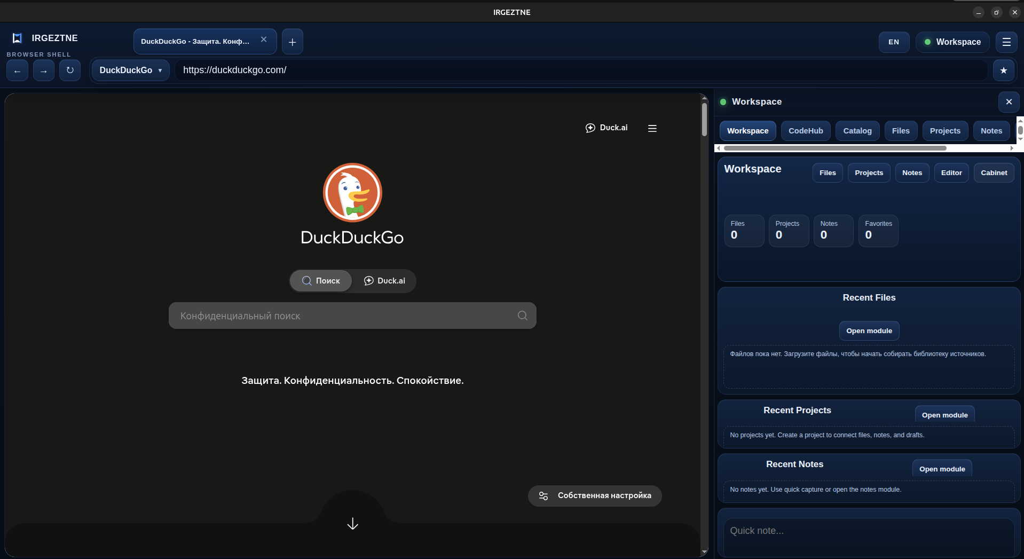Close the Workspace side panel
1024x559 pixels.
[x=1009, y=101]
